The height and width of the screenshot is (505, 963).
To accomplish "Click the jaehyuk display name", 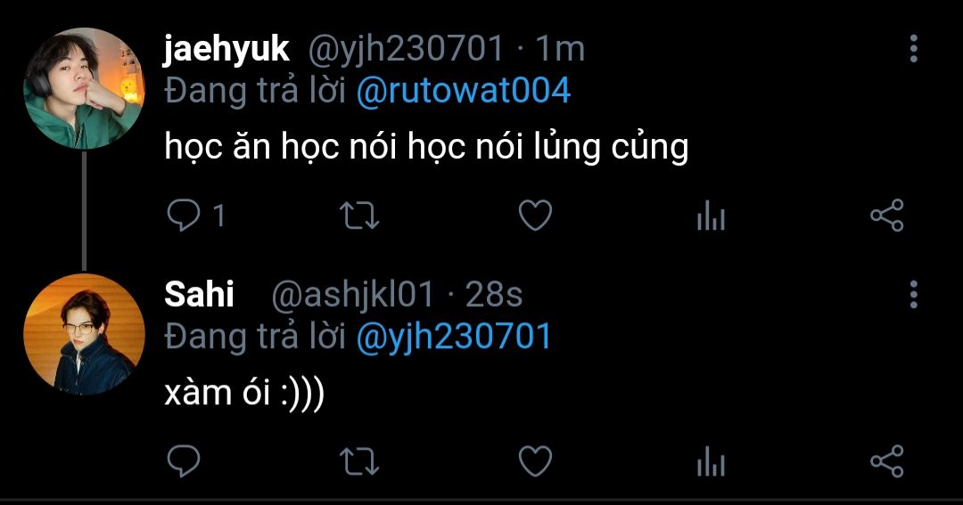I will [226, 50].
